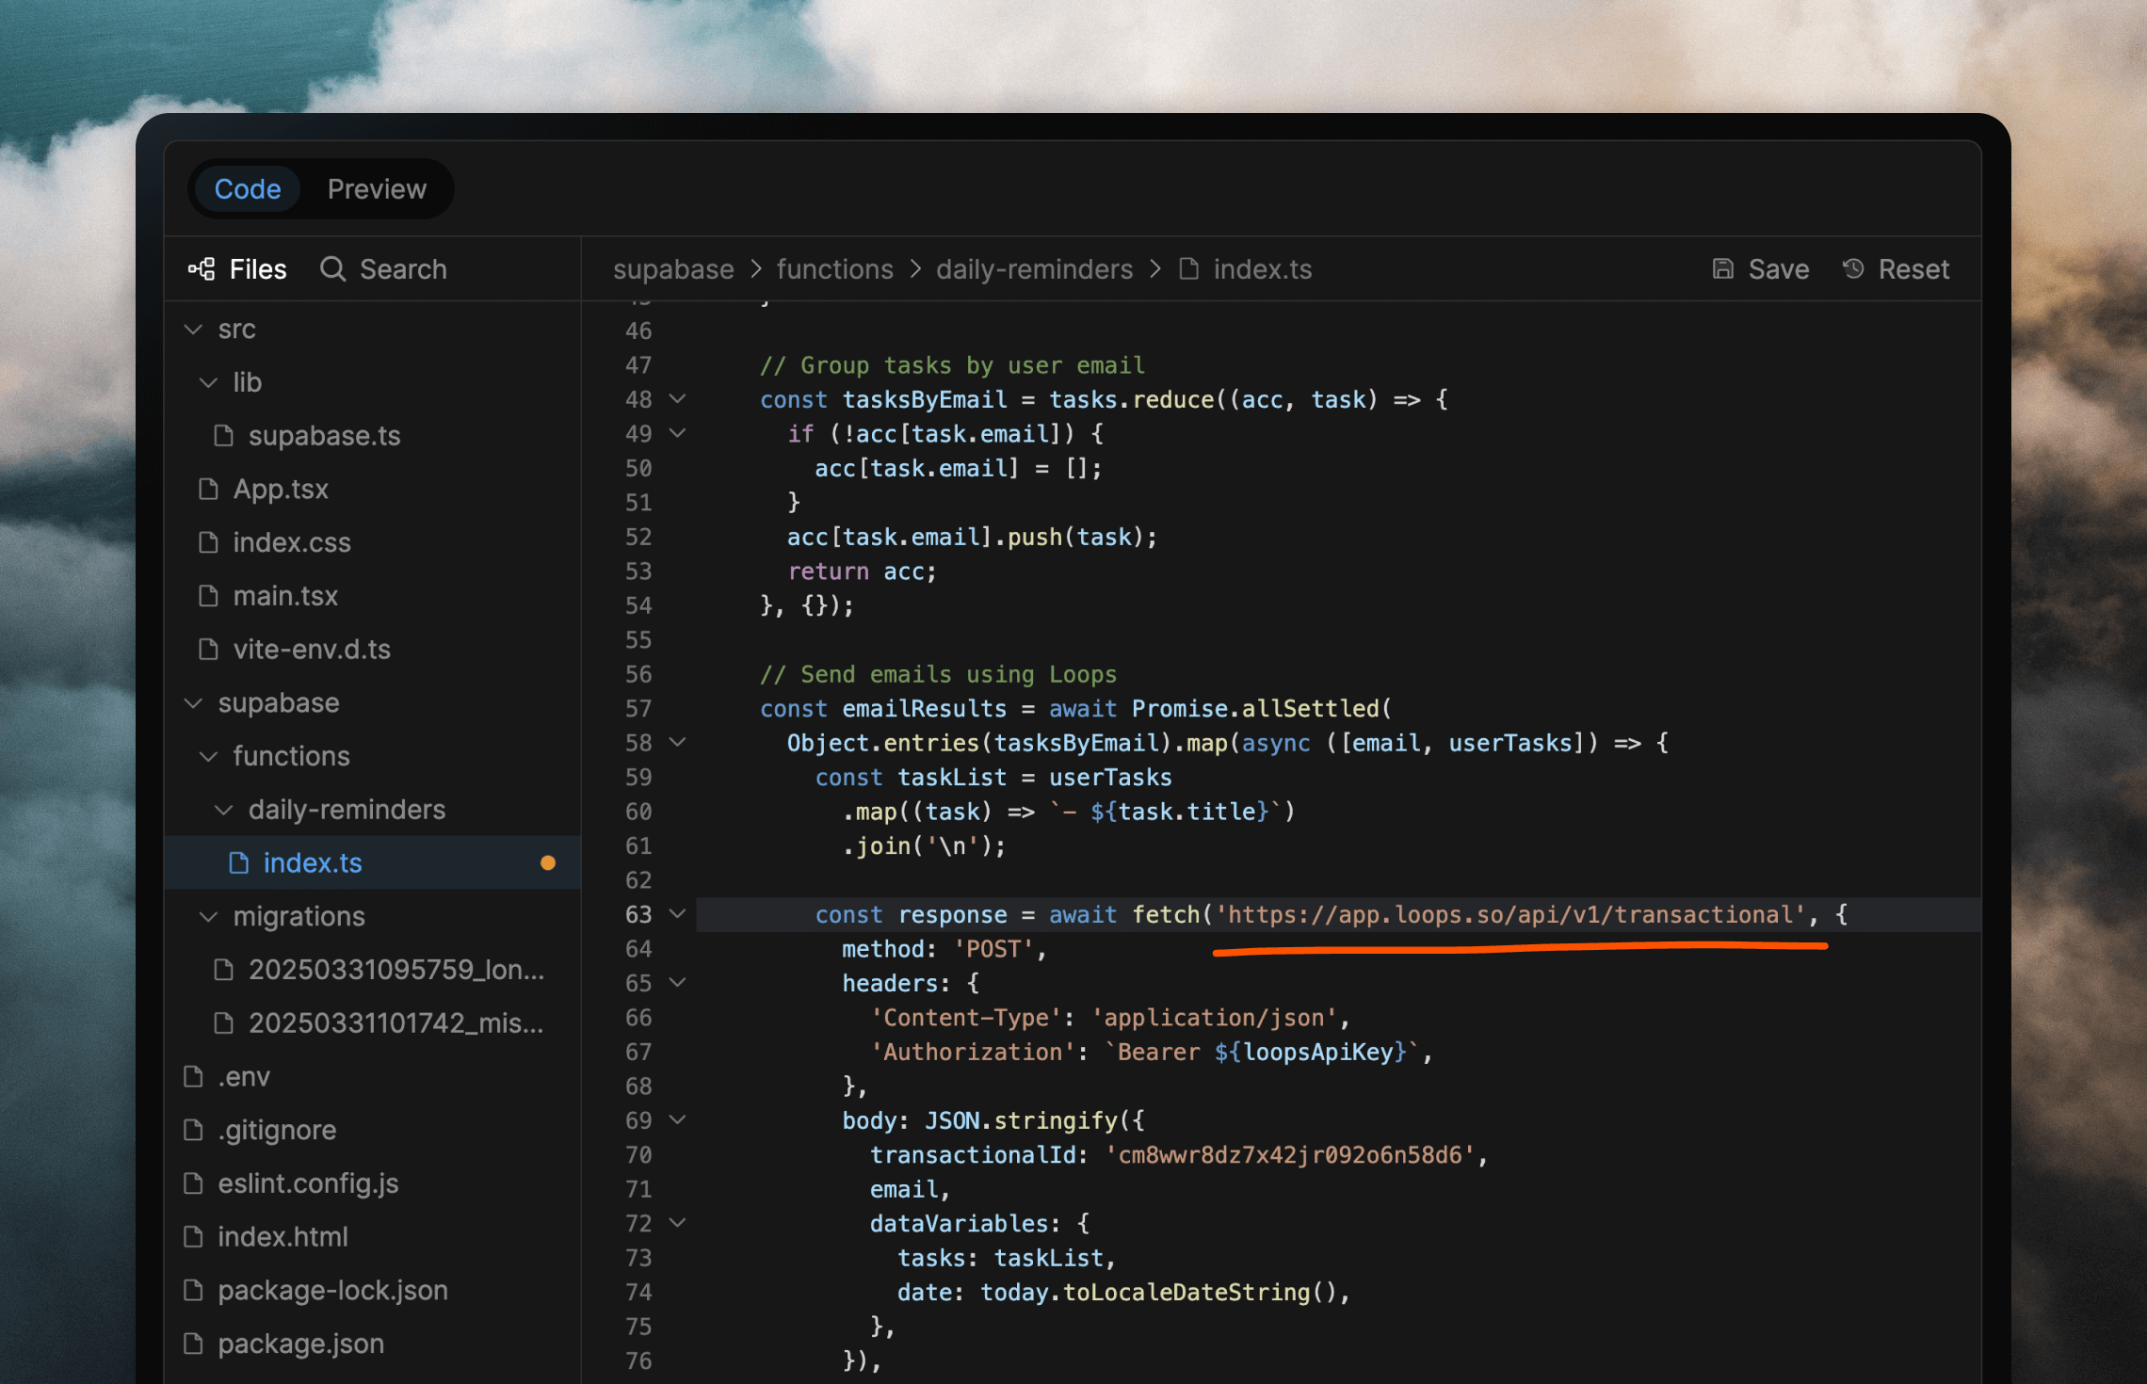The width and height of the screenshot is (2147, 1384).
Task: Select index.ts in the file tree
Action: (373, 862)
